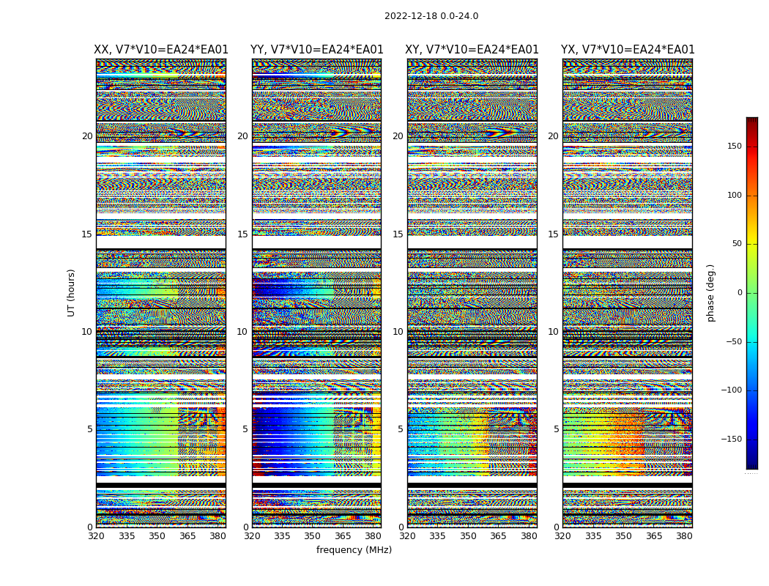769x586 pixels.
Task: Click the XY panel's 5 hour tick label
Action: pyautogui.click(x=401, y=429)
